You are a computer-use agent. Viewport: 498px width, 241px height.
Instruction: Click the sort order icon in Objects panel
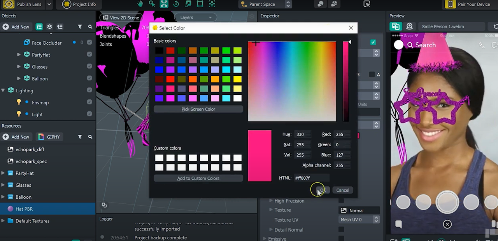60,27
